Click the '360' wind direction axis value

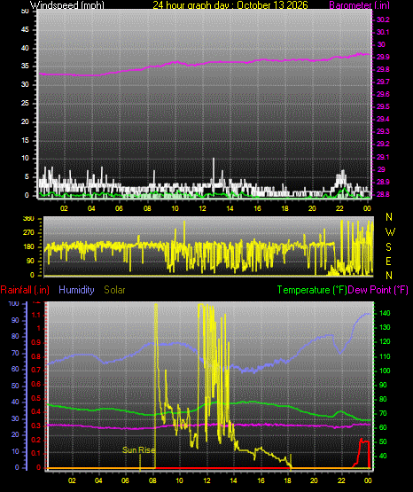(x=28, y=219)
